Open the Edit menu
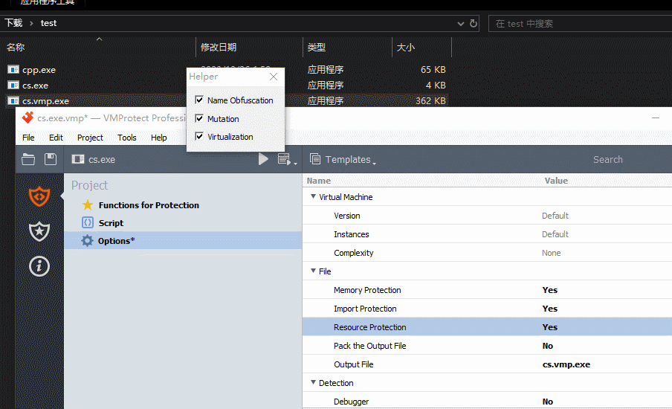The image size is (672, 409). pos(56,137)
